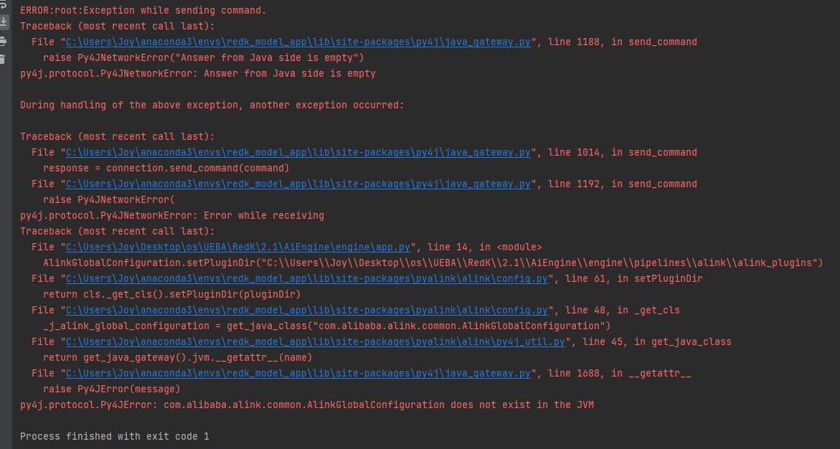Click the 'Error while receiving' Py4JNetworkError line
Screen dimensions: 840x449
point(172,215)
